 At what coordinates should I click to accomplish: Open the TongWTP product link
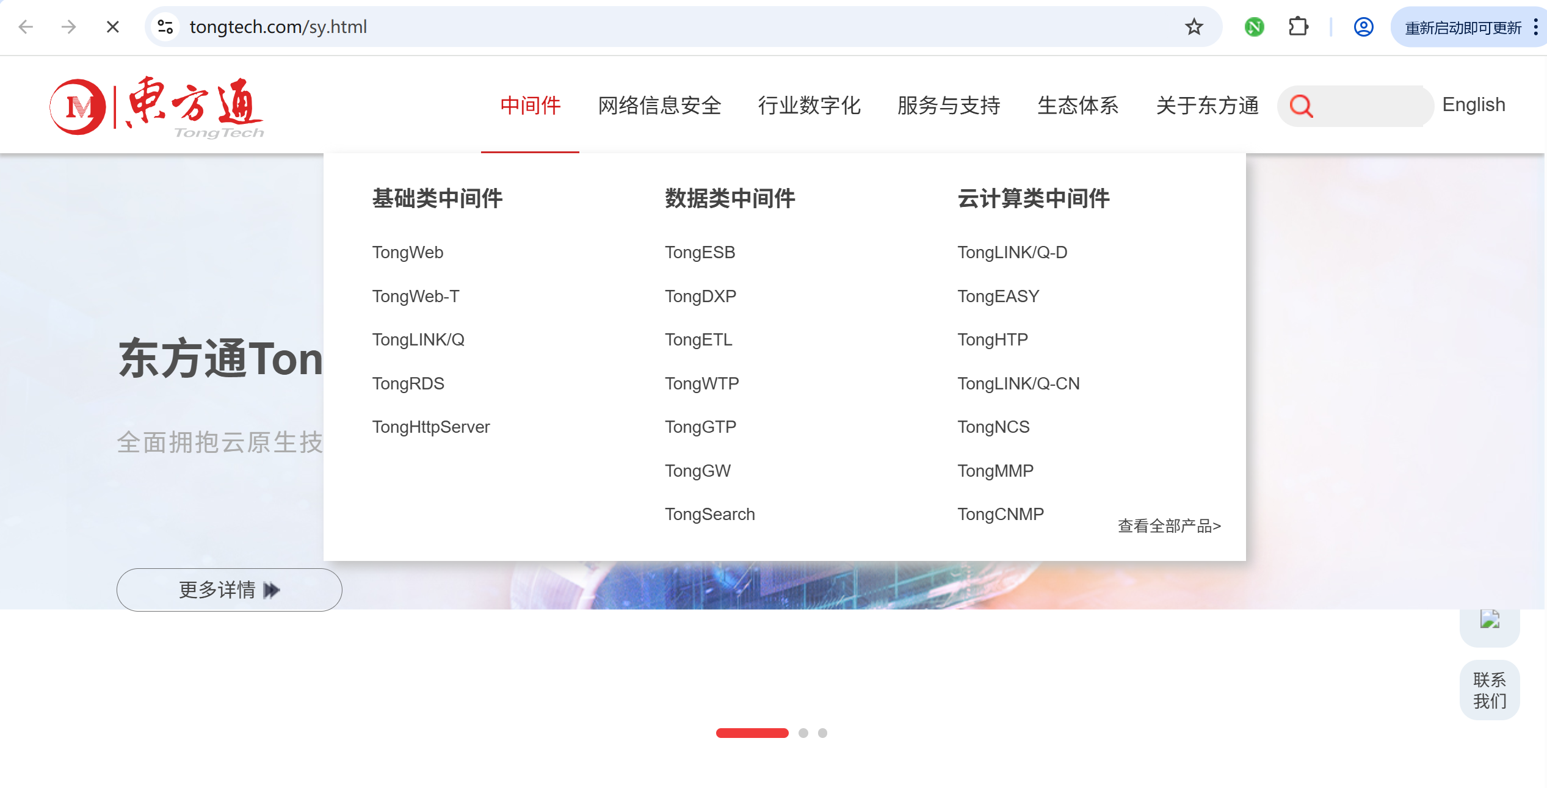[701, 383]
